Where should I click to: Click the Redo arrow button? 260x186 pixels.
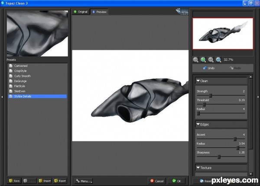[235, 68]
